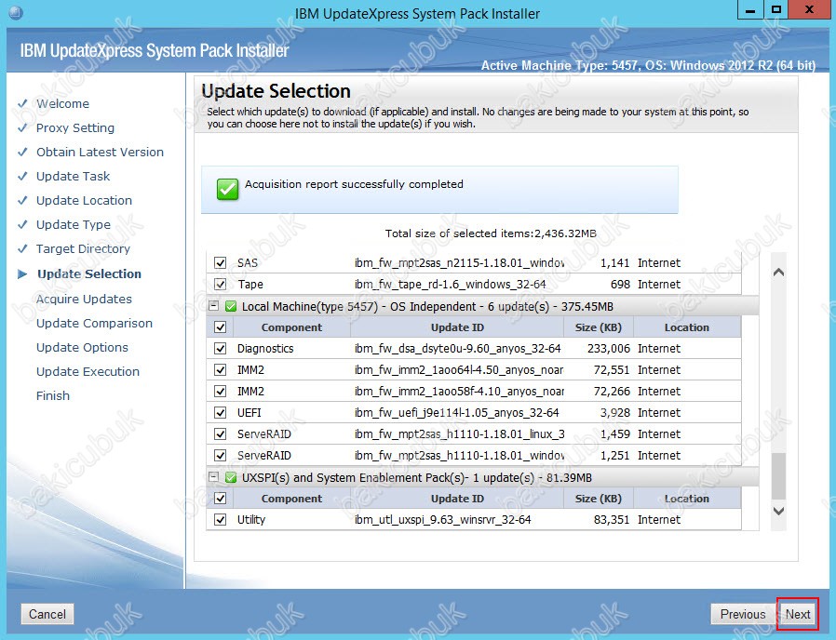Uncheck the ServeRAID linux update checkbox

(x=221, y=433)
